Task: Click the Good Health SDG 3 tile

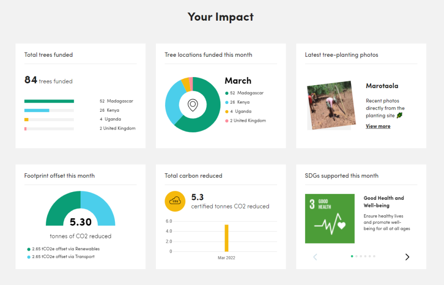Action: [x=330, y=219]
